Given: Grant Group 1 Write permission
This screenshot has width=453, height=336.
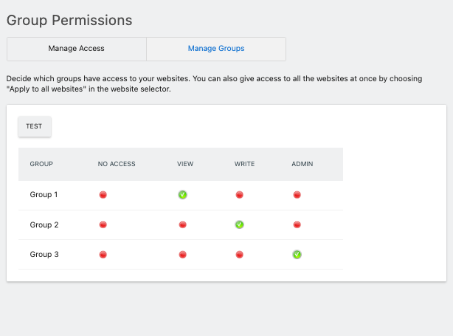Looking at the screenshot, I should tap(240, 195).
